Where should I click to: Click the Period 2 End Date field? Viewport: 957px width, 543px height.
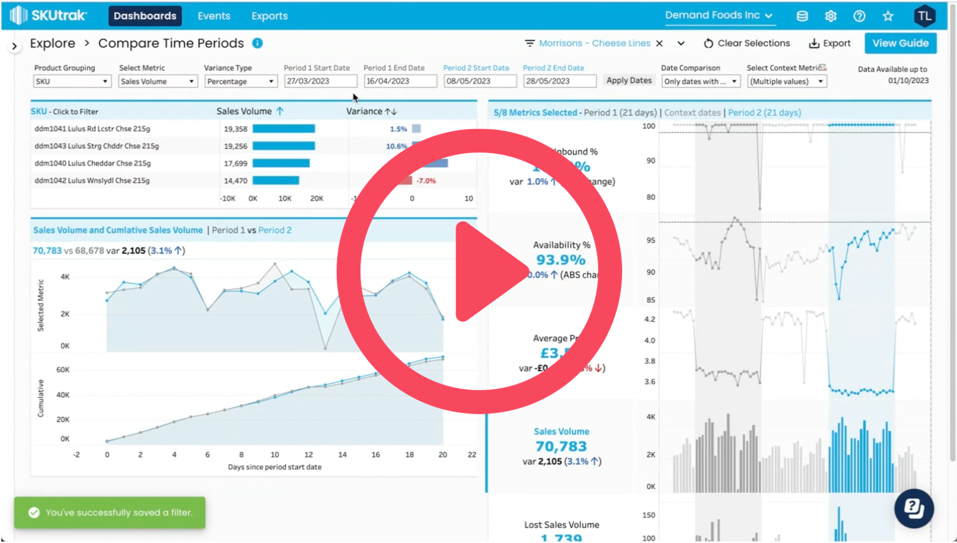coord(559,81)
